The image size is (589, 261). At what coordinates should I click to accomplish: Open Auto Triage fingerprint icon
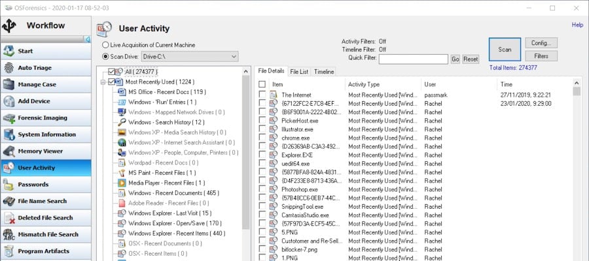pos(9,68)
